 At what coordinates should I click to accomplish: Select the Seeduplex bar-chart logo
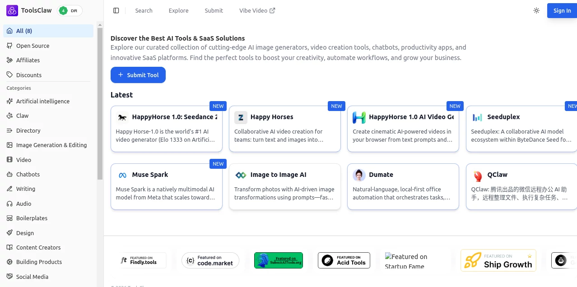click(477, 117)
